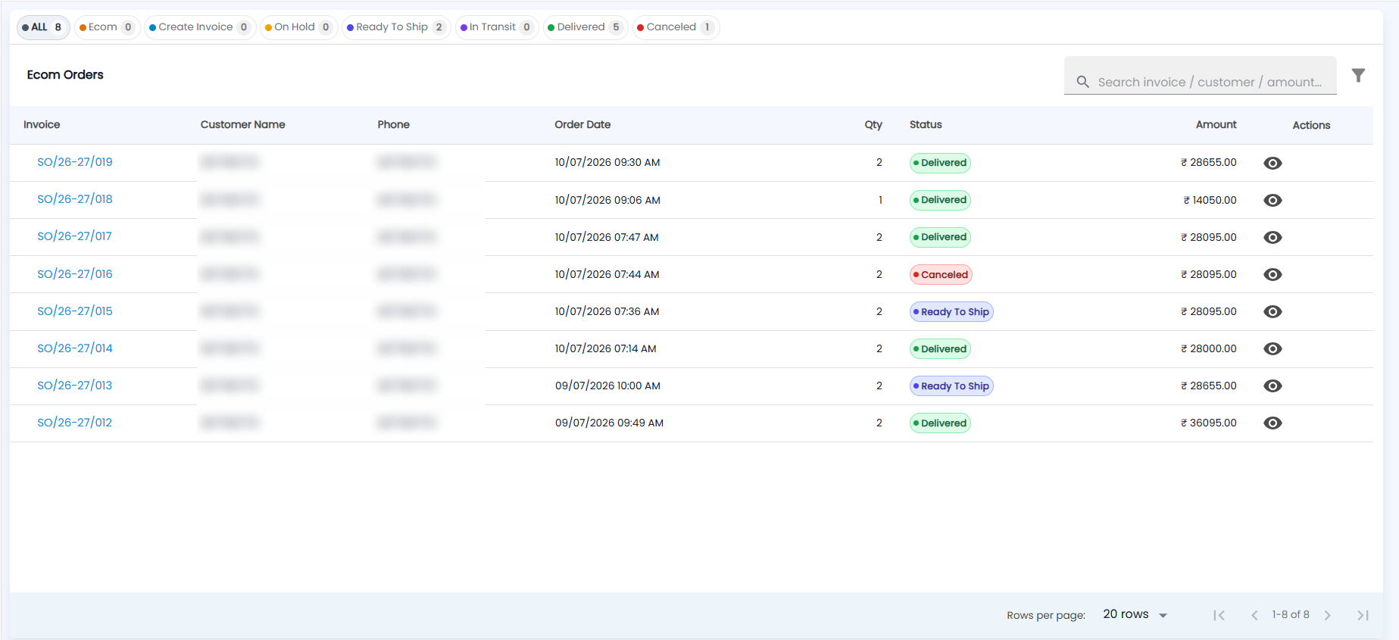Open invoice SO/26-27/014 link

pyautogui.click(x=75, y=348)
